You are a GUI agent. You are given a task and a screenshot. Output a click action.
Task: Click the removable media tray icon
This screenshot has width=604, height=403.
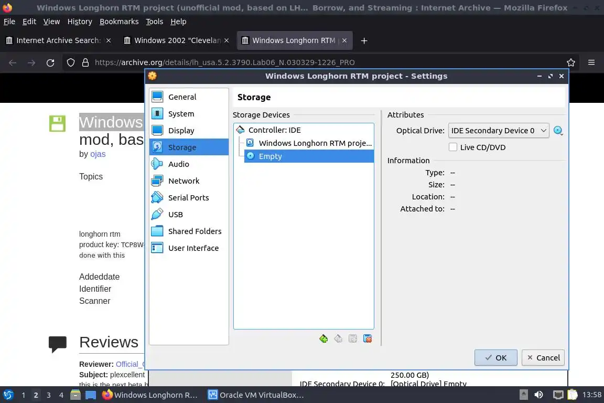[x=523, y=395]
